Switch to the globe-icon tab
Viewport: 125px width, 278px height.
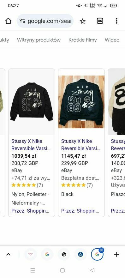click(x=64, y=254)
